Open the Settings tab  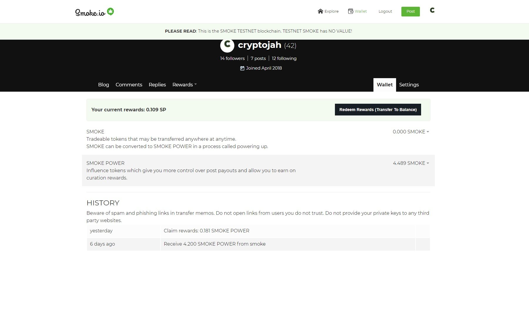pos(409,85)
